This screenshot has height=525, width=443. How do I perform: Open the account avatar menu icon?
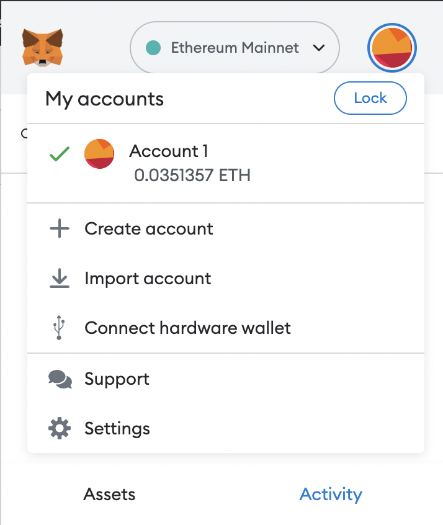[392, 48]
